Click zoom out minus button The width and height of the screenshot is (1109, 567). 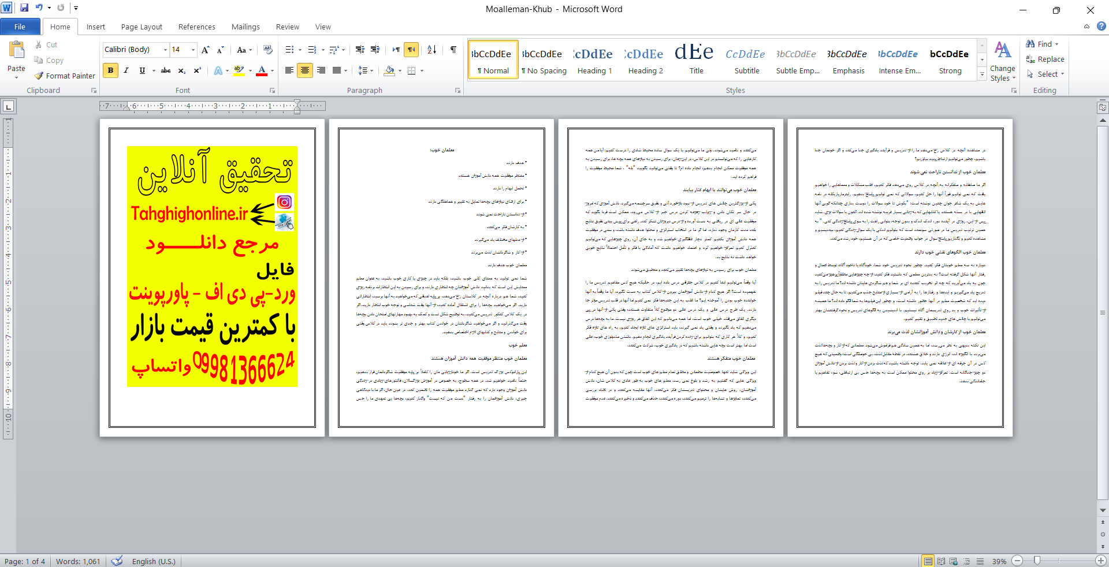point(1018,561)
